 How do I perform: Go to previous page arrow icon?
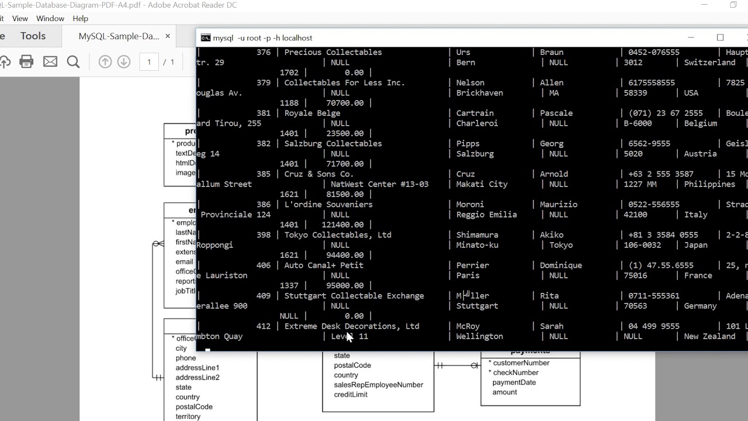coord(105,61)
